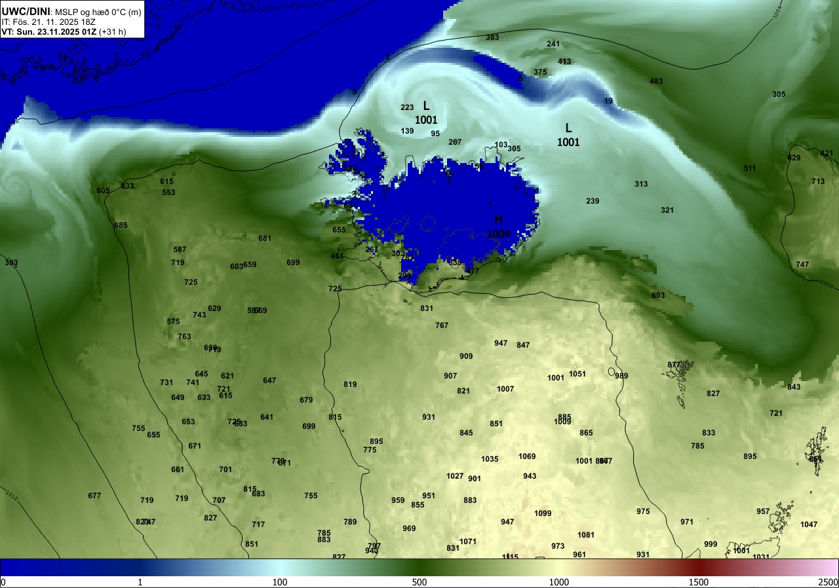Click the map value '767'
This screenshot has width=839, height=588.
click(x=442, y=325)
